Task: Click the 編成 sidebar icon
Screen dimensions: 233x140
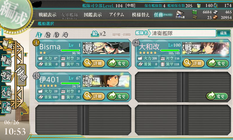Action: click(x=7, y=45)
